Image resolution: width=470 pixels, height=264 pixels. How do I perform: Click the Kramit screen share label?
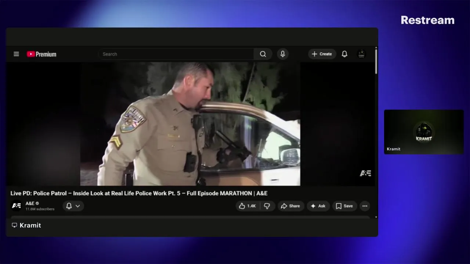(x=30, y=225)
